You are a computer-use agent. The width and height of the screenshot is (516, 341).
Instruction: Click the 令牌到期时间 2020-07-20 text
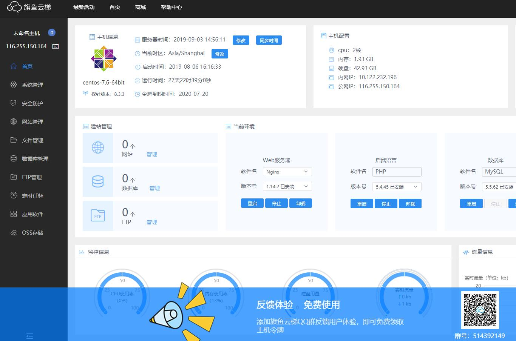pyautogui.click(x=175, y=94)
